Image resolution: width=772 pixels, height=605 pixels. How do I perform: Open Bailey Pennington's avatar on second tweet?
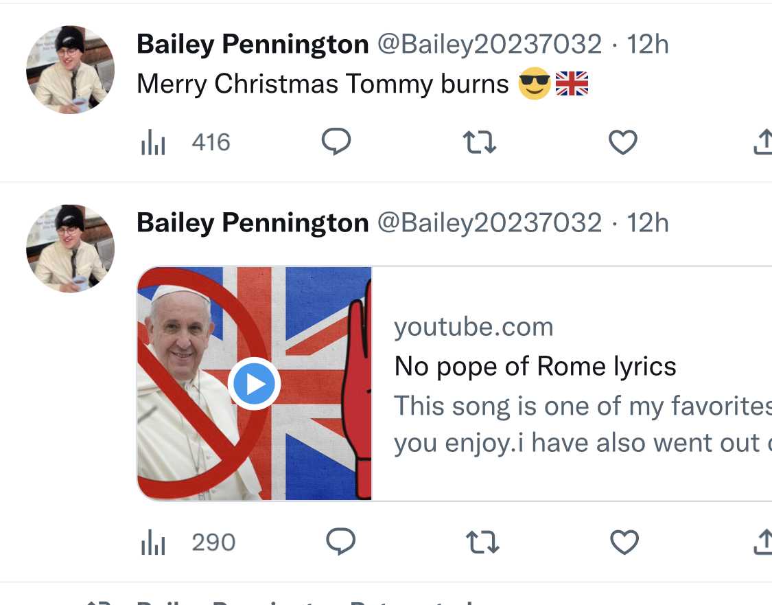(x=71, y=249)
